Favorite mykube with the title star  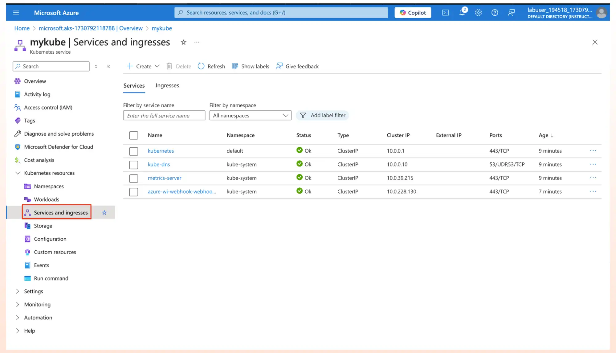[x=183, y=42]
